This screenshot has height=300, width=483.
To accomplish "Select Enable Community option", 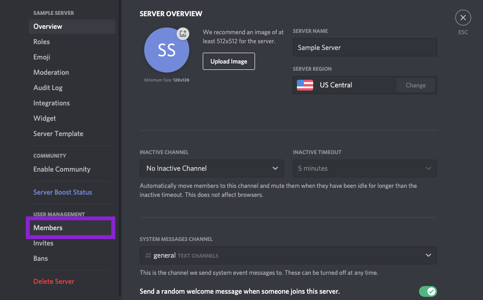I will (x=62, y=169).
